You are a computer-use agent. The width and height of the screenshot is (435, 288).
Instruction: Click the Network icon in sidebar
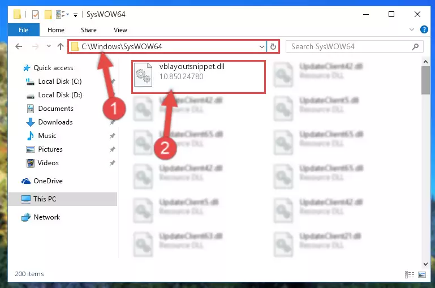26,217
